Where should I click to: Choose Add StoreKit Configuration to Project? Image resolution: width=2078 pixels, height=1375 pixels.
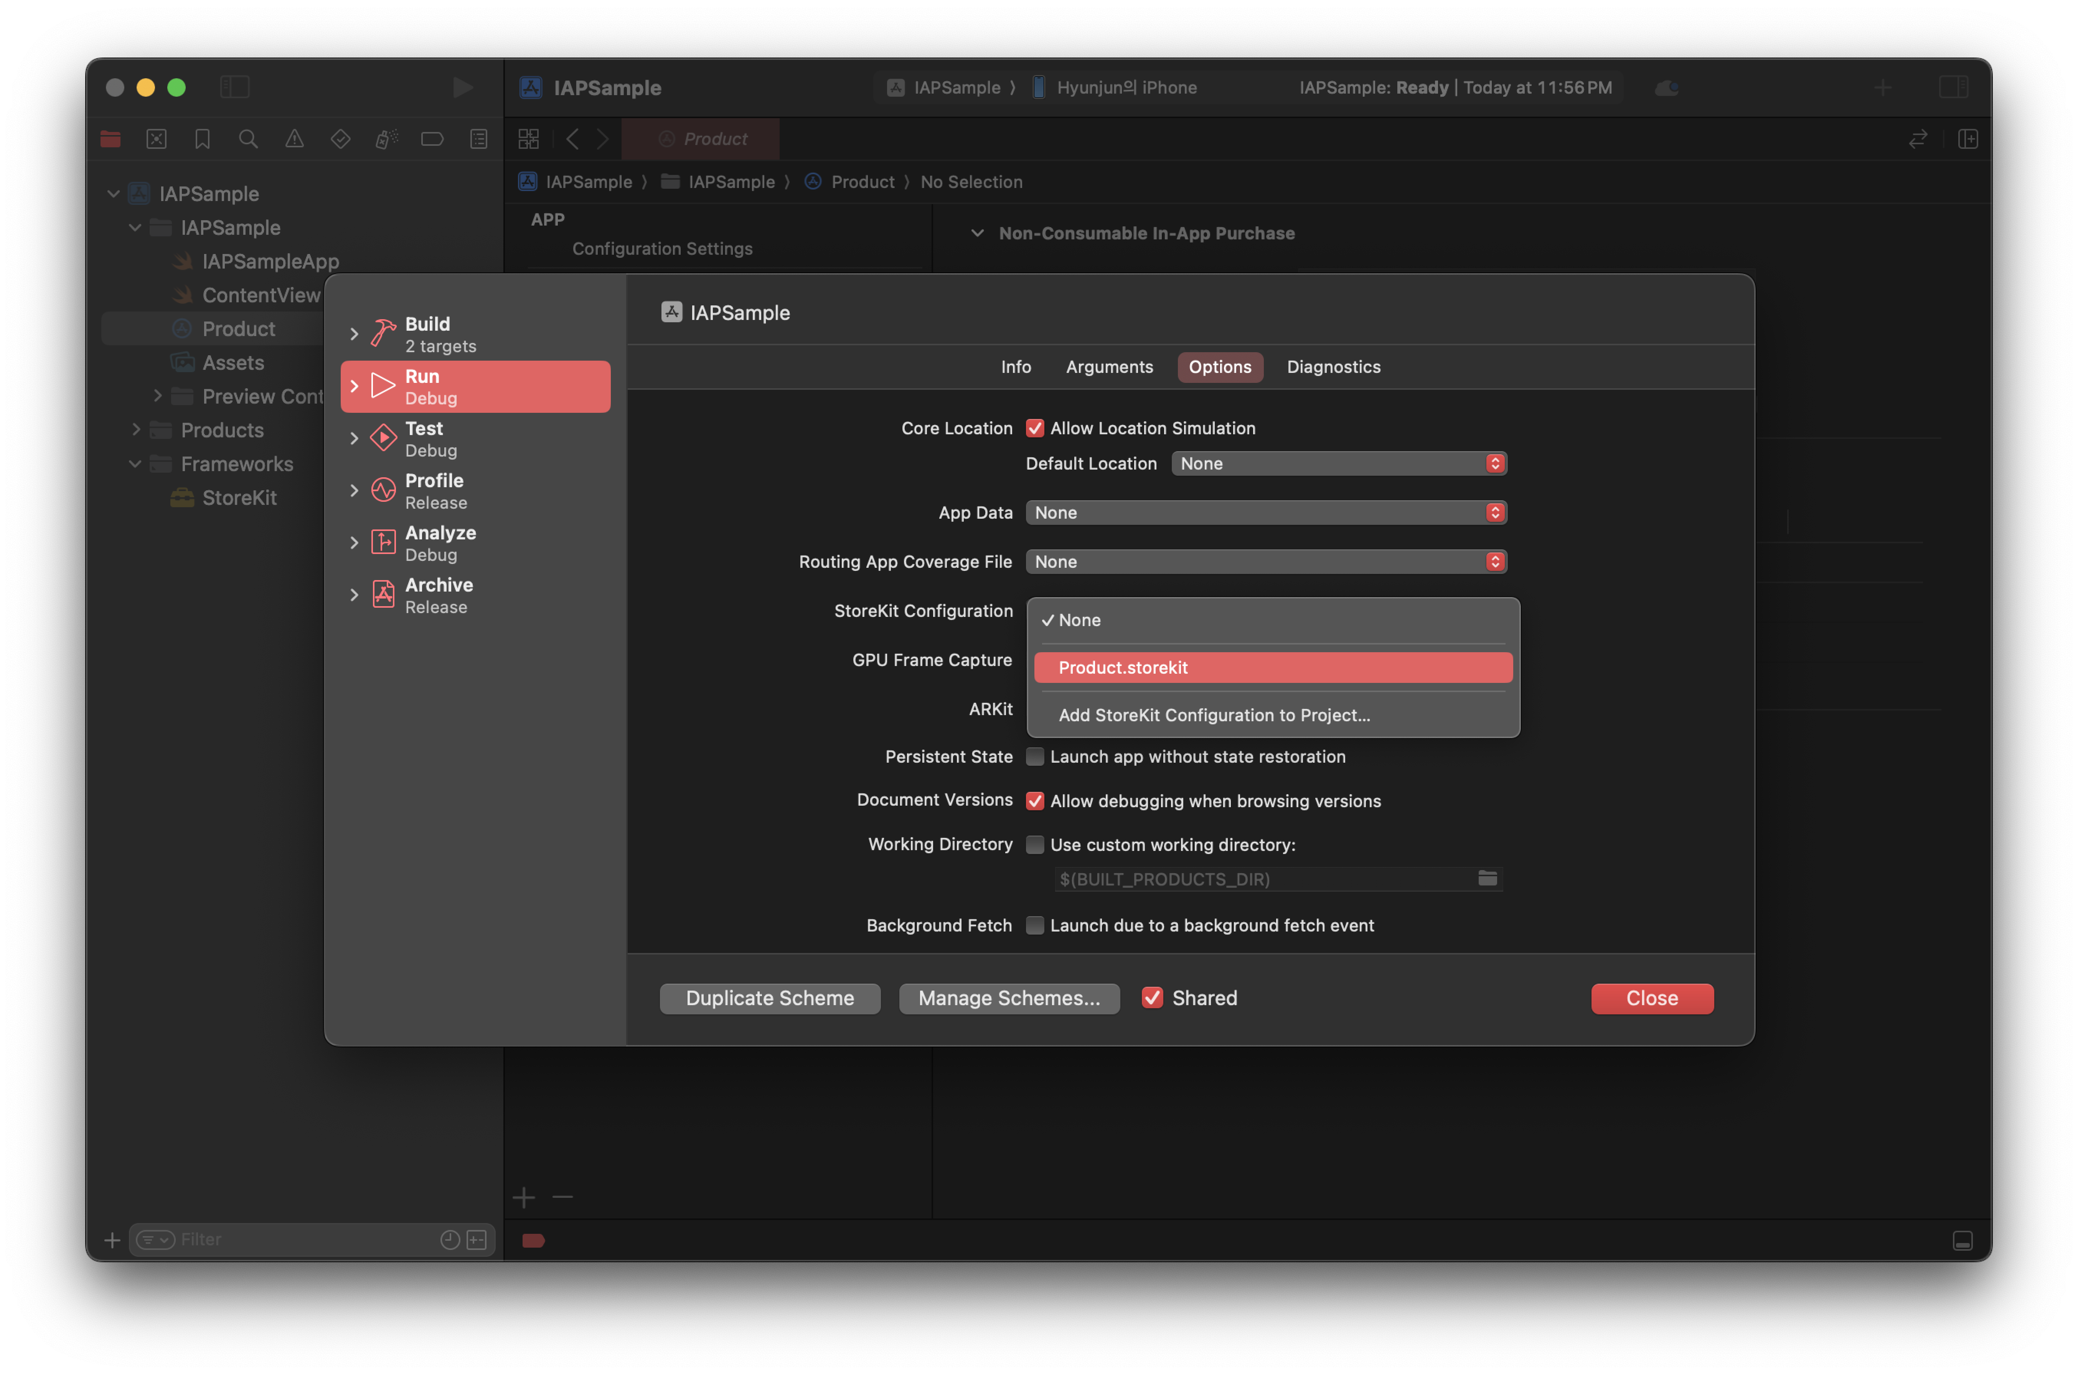[x=1214, y=715]
